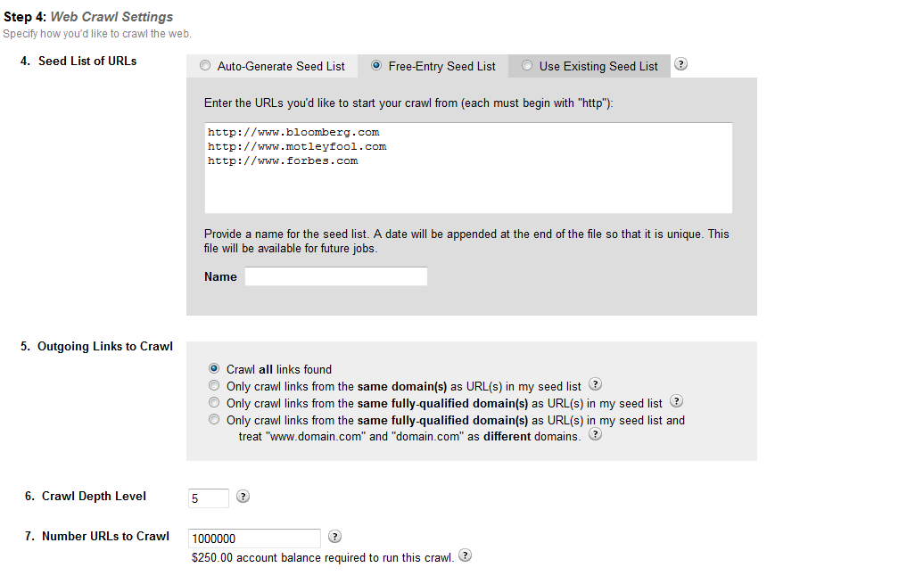907x584 pixels.
Task: Open help for different domains treatment option
Action: point(595,435)
